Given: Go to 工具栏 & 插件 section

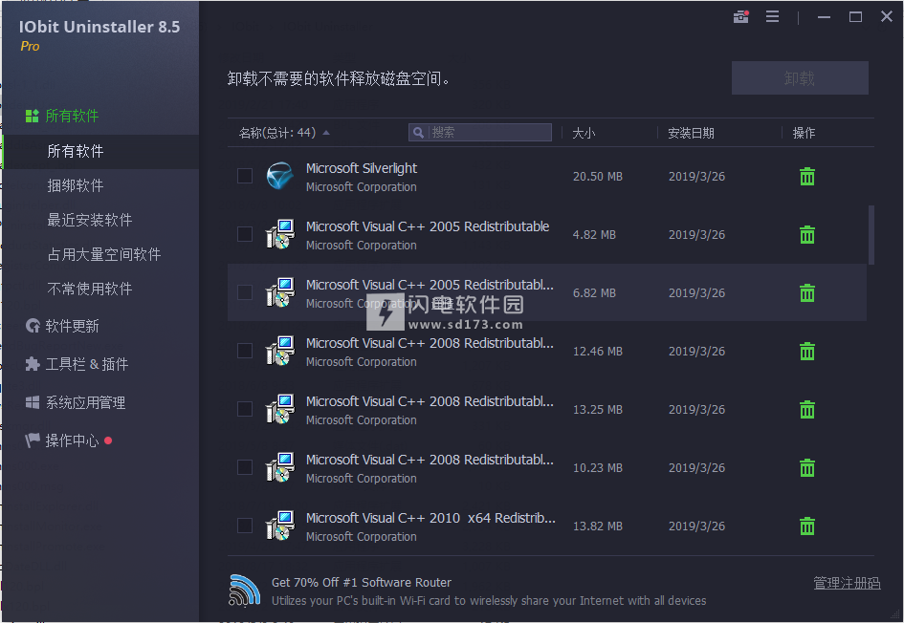Looking at the screenshot, I should (x=77, y=364).
